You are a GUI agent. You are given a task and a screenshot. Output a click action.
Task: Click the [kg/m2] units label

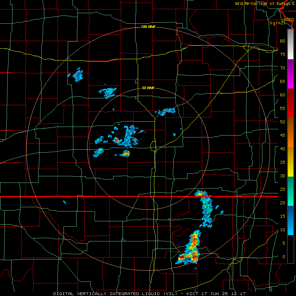click(277, 23)
